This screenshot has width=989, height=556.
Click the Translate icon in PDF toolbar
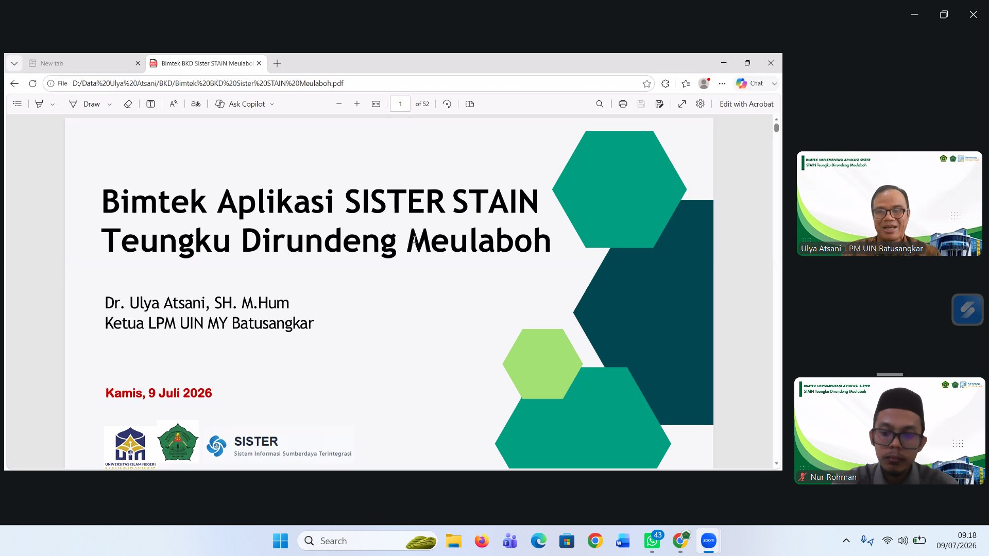click(196, 104)
